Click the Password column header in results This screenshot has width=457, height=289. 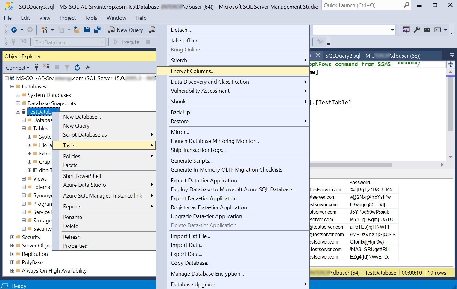[373, 182]
